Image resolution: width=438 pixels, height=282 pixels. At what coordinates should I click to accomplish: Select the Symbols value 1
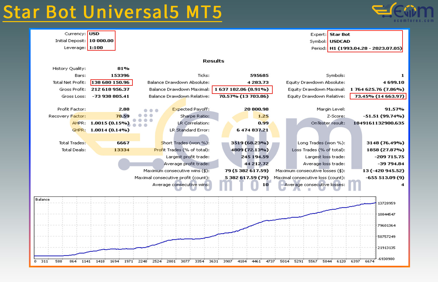tap(403, 75)
